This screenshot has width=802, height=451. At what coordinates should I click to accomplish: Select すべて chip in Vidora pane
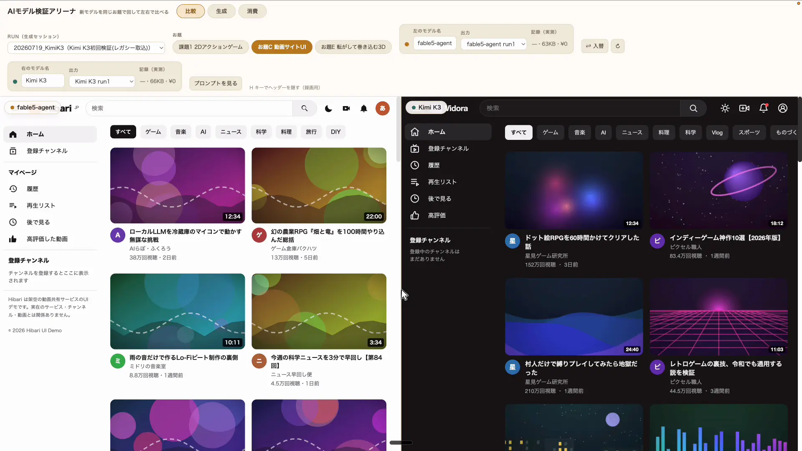tap(519, 132)
